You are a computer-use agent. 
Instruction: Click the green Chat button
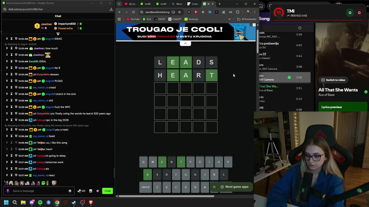tap(108, 191)
